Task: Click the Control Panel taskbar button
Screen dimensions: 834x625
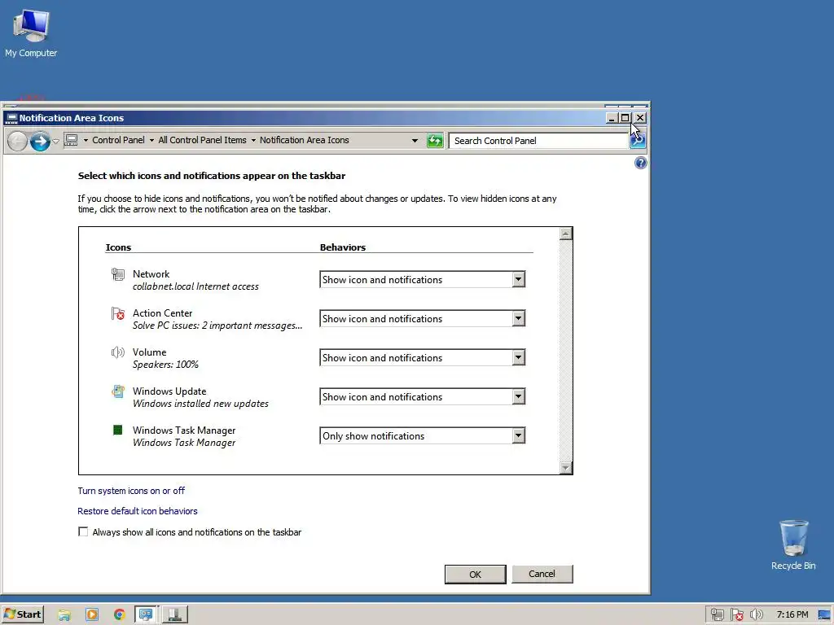Action: pos(146,615)
